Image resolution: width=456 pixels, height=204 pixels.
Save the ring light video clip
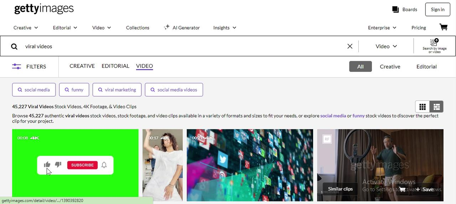(425, 189)
